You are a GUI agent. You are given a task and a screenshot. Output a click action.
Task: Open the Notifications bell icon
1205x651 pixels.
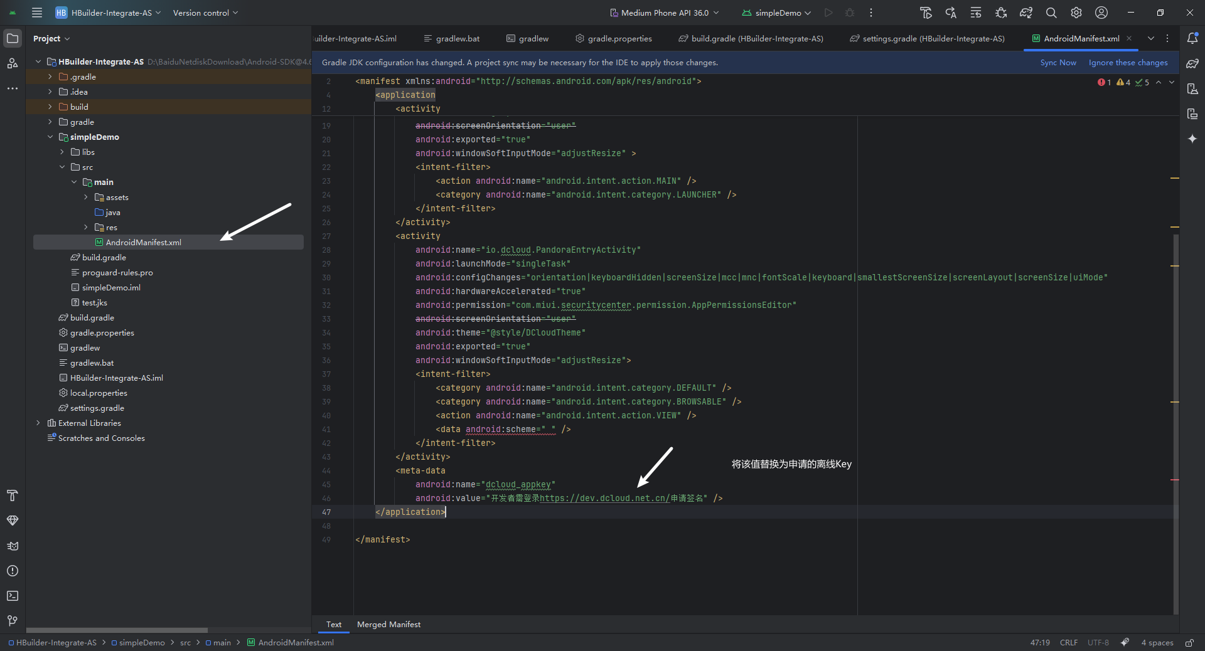coord(1192,38)
